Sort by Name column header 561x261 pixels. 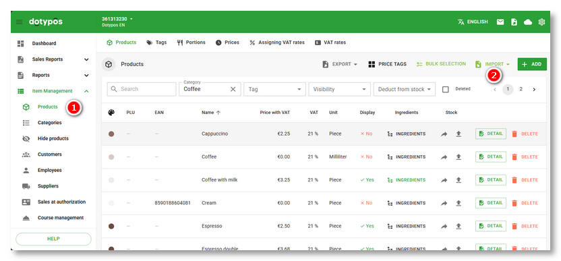[211, 113]
